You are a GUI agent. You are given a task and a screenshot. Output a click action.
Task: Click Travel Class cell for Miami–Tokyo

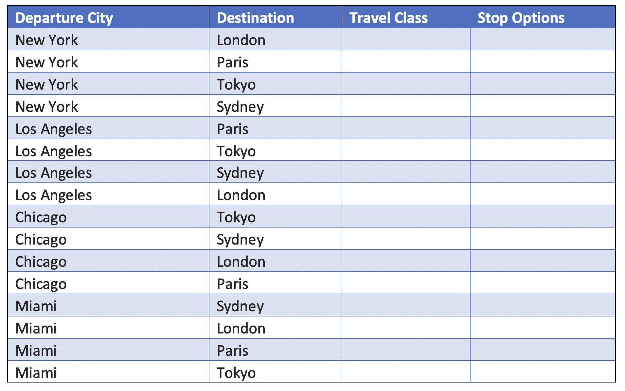click(406, 372)
